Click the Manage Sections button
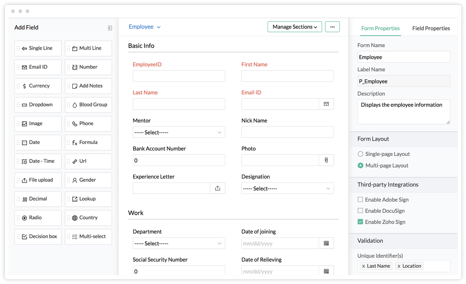The image size is (466, 284). 295,27
